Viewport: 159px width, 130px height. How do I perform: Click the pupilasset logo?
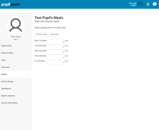click(x=11, y=4)
